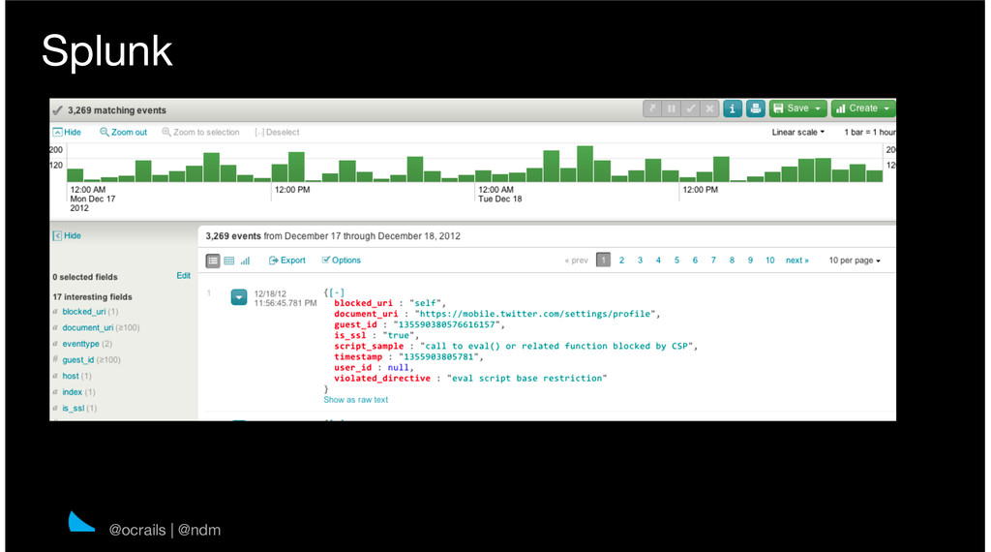This screenshot has width=991, height=552.
Task: Click the "@ocrails | @ndm" slide footer text
Action: click(x=165, y=530)
